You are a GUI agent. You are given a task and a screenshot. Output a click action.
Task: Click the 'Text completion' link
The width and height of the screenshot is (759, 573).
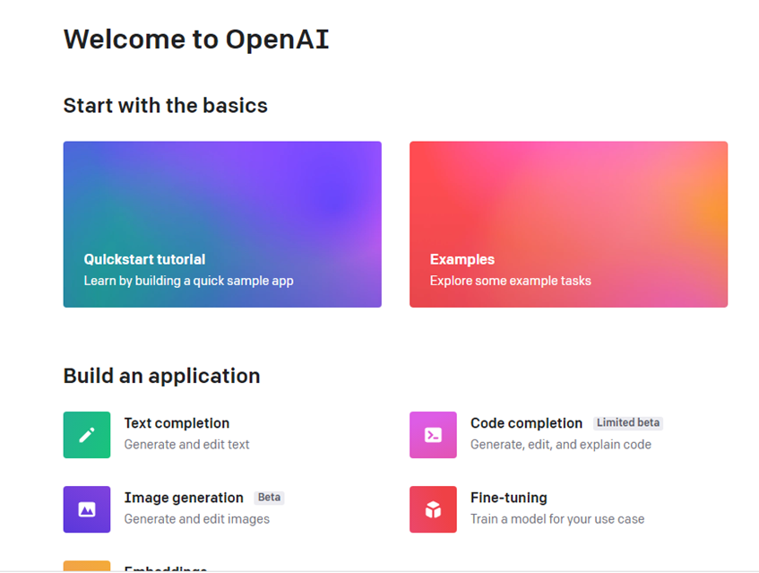[177, 423]
